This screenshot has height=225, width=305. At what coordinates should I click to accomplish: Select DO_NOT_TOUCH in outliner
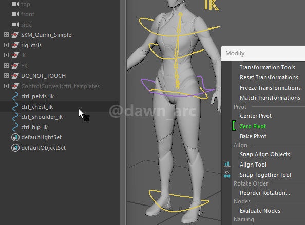click(43, 76)
